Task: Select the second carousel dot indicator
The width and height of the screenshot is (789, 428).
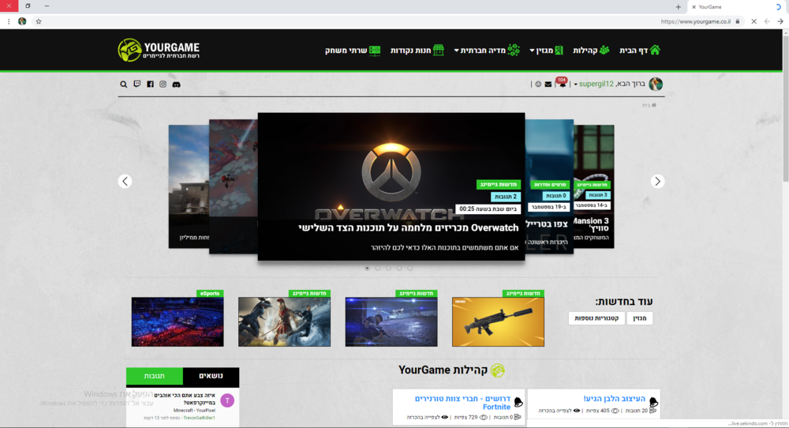Action: [x=378, y=268]
